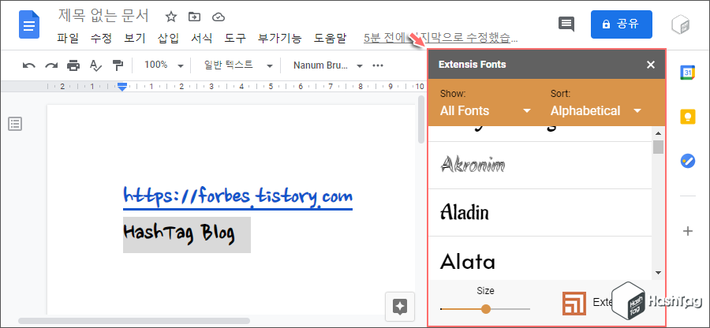Click the Undo arrow
This screenshot has height=328, width=710.
tap(29, 65)
